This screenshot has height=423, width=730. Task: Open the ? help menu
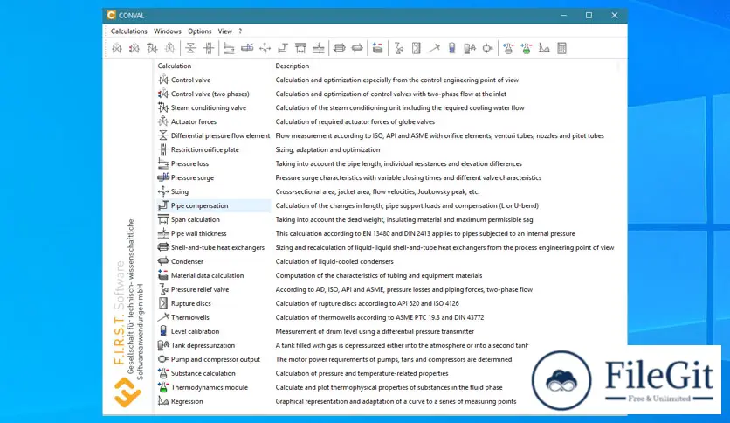240,31
